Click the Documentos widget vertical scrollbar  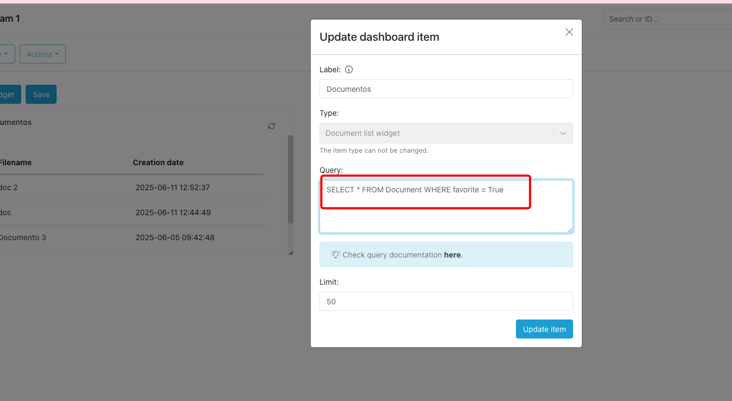pyautogui.click(x=291, y=179)
